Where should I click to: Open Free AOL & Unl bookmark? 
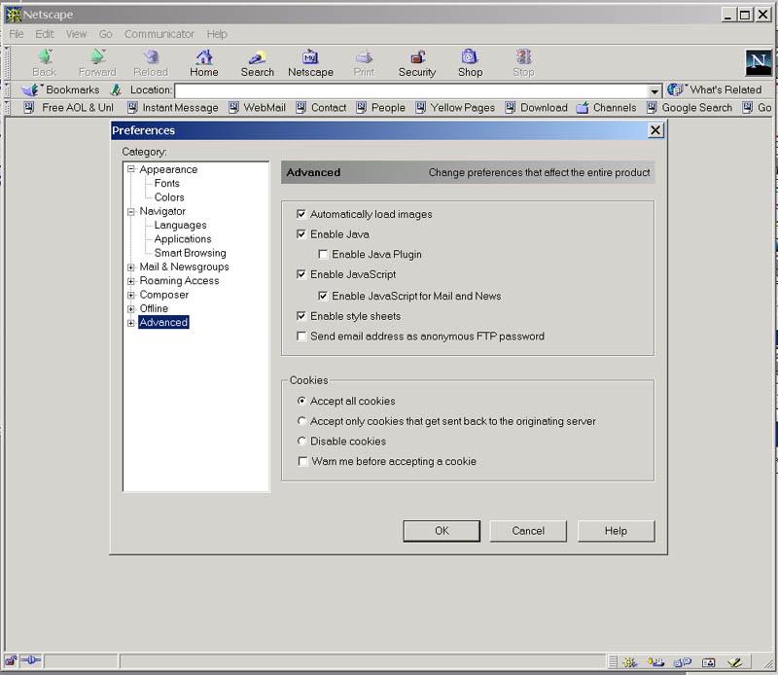coord(68,108)
